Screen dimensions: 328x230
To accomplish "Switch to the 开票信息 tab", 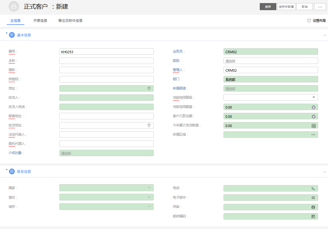I will pyautogui.click(x=40, y=21).
